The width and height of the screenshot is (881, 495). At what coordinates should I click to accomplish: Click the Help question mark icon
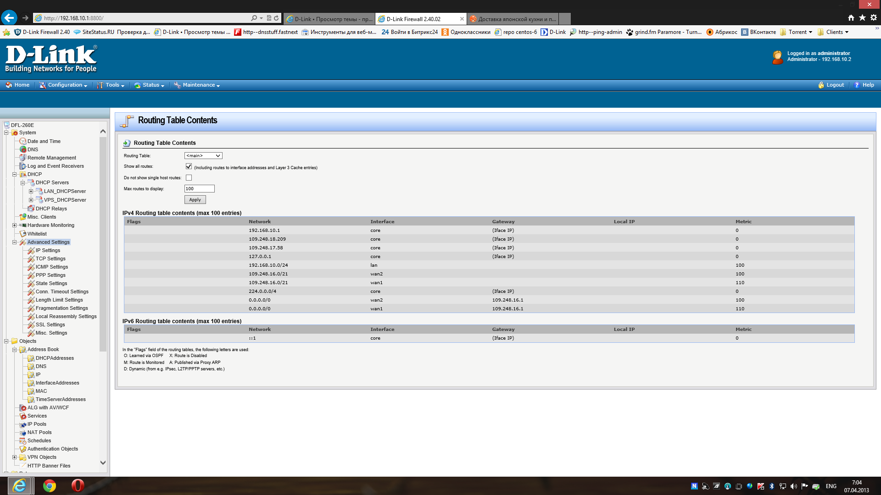click(857, 85)
